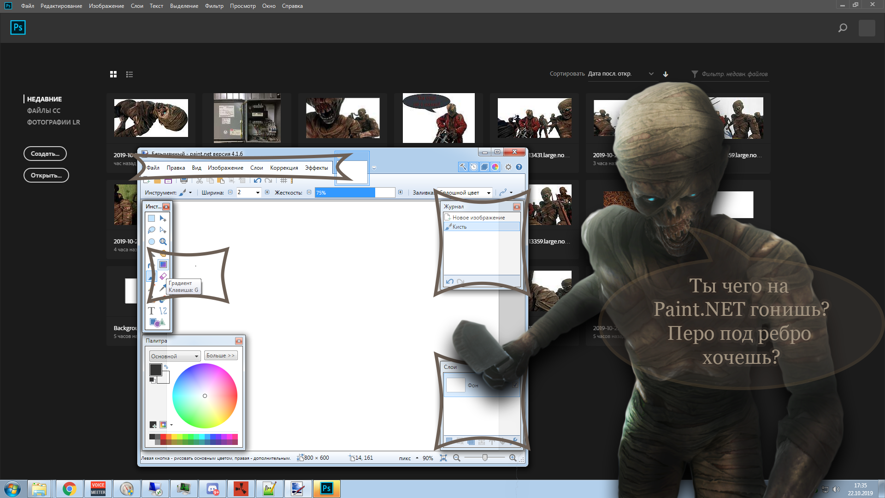
Task: Toggle the History window button
Action: (x=473, y=167)
